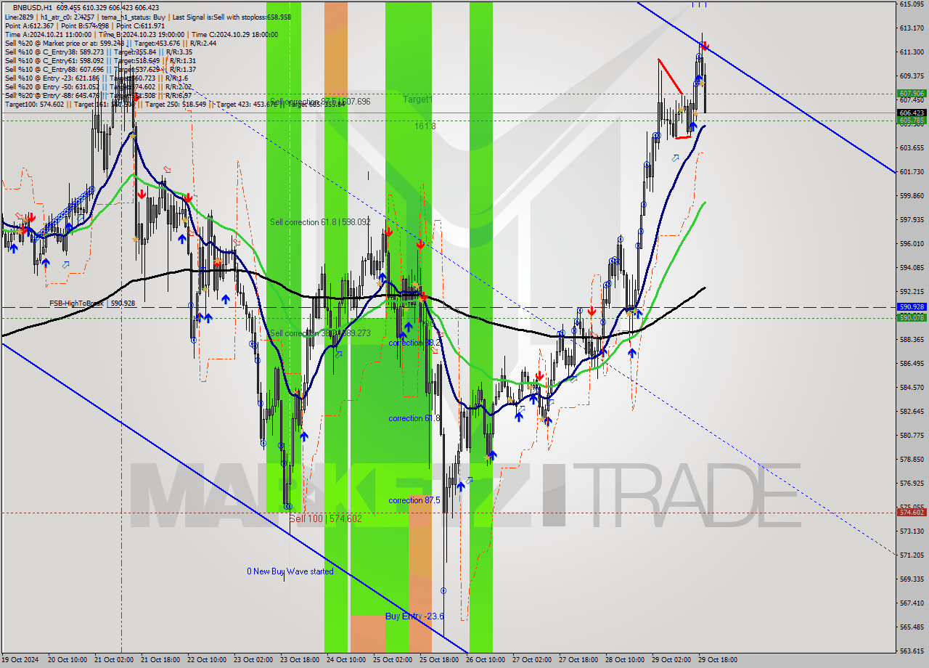Click the current price tag 606.423

(912, 113)
